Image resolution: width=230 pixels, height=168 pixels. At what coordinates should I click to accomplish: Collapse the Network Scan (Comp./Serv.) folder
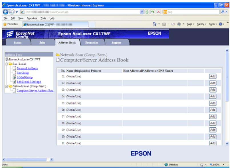[7, 86]
